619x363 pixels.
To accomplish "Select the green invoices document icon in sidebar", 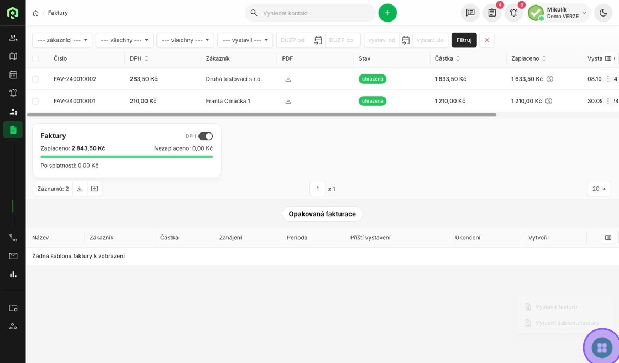I will click(x=13, y=130).
